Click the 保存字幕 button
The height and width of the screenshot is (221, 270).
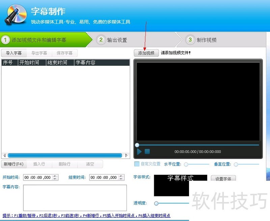click(64, 53)
